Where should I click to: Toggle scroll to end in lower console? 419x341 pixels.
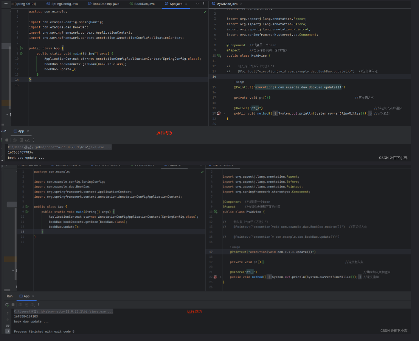point(8,331)
